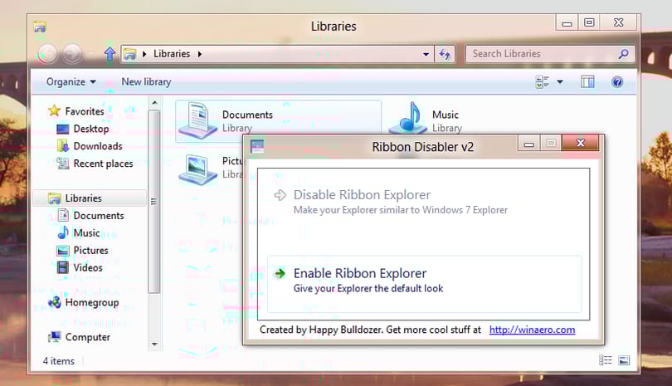Click Enable Ribbon Explorer option

pos(424,285)
